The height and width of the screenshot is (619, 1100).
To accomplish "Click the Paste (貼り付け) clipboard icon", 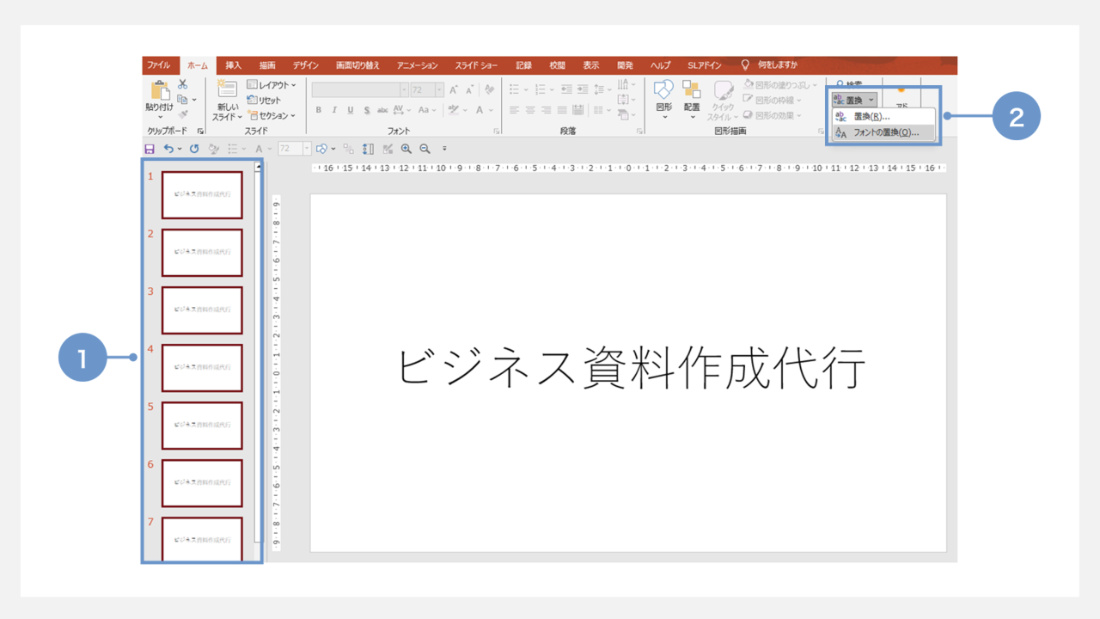I will click(x=160, y=91).
